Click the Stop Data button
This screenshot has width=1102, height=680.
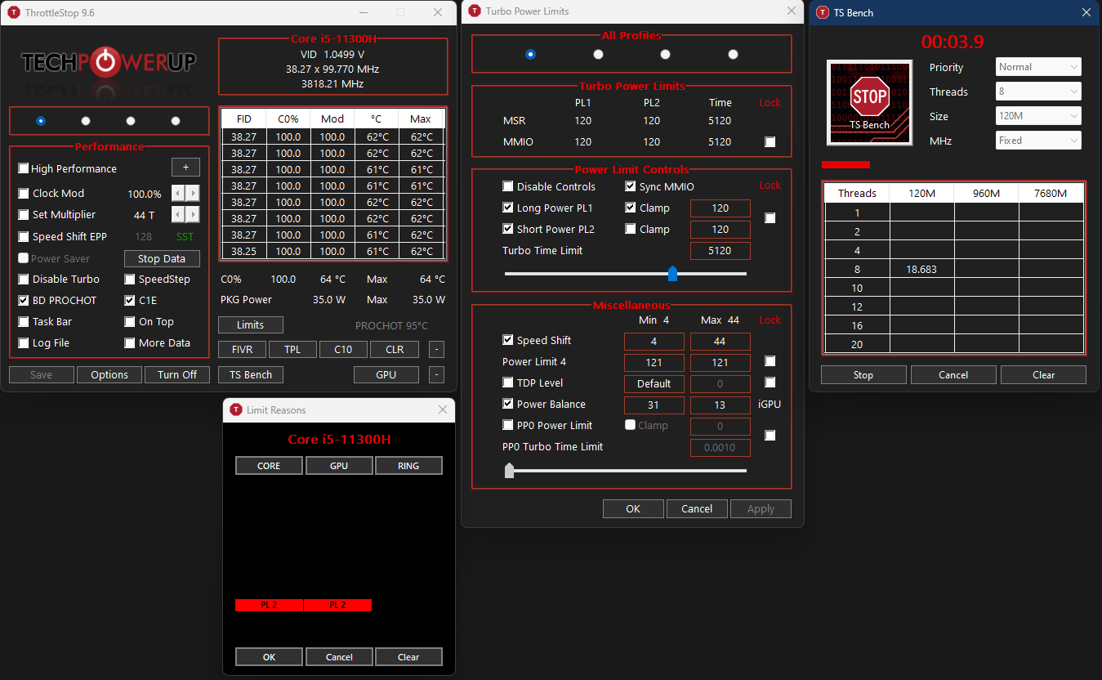tap(162, 258)
